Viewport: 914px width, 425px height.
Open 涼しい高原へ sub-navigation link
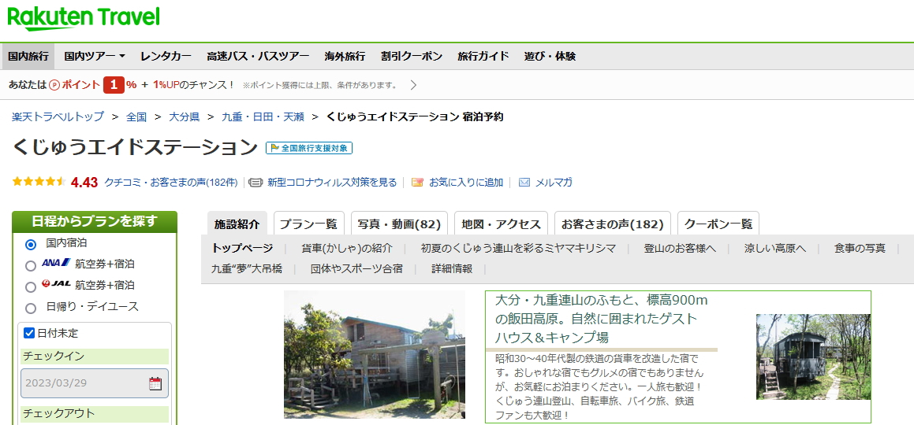click(x=775, y=248)
